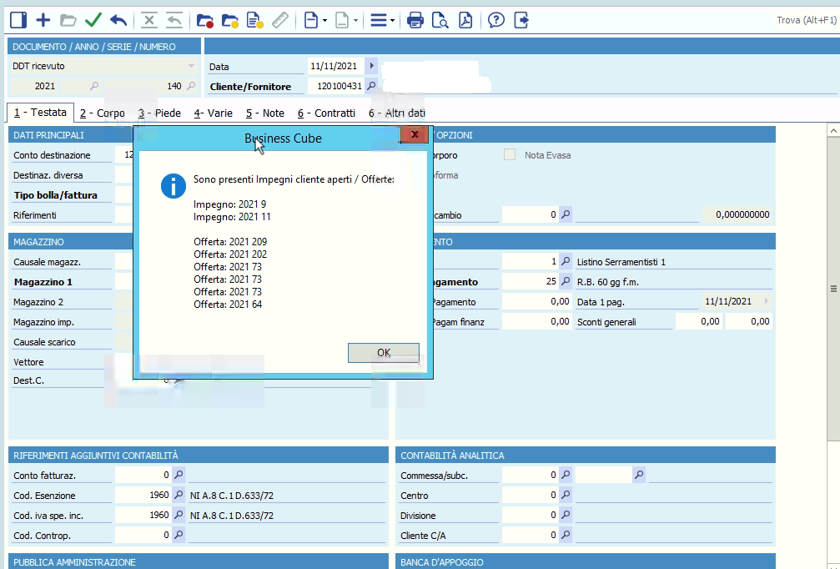Image resolution: width=840 pixels, height=569 pixels.
Task: Click the help question mark icon
Action: tap(496, 21)
